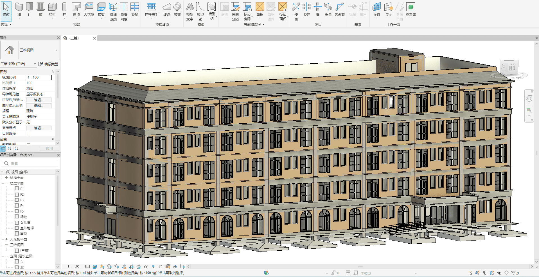Click 编辑 button for 可见性/图形
539x277 pixels.
click(39, 100)
